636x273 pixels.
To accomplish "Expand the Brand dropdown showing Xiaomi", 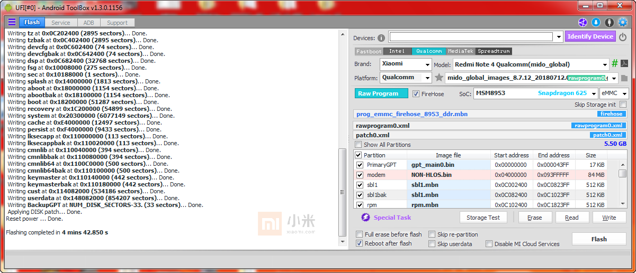I will (428, 64).
